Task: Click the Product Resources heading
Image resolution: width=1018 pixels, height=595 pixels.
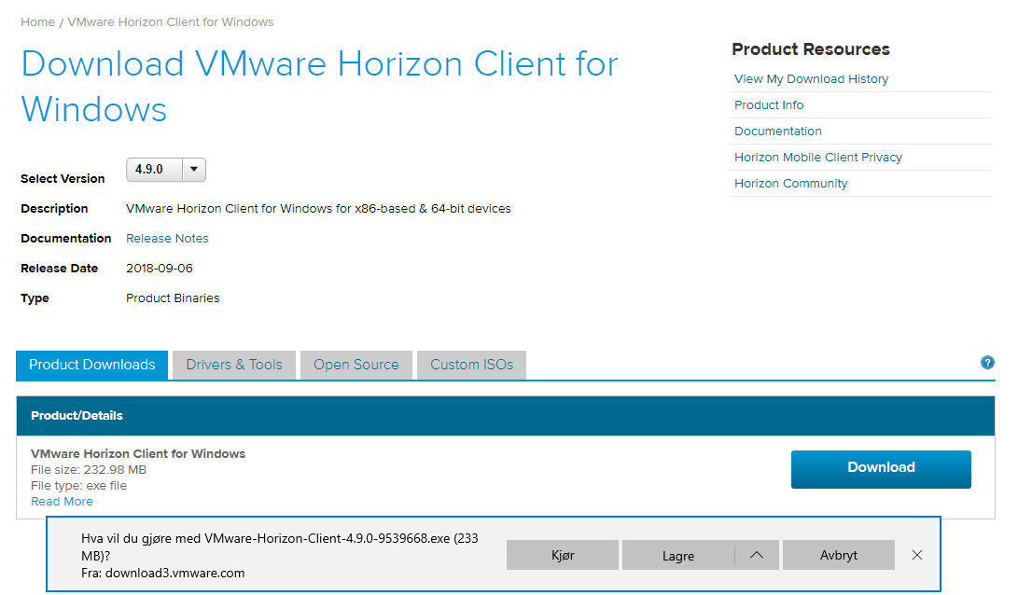Action: 810,49
